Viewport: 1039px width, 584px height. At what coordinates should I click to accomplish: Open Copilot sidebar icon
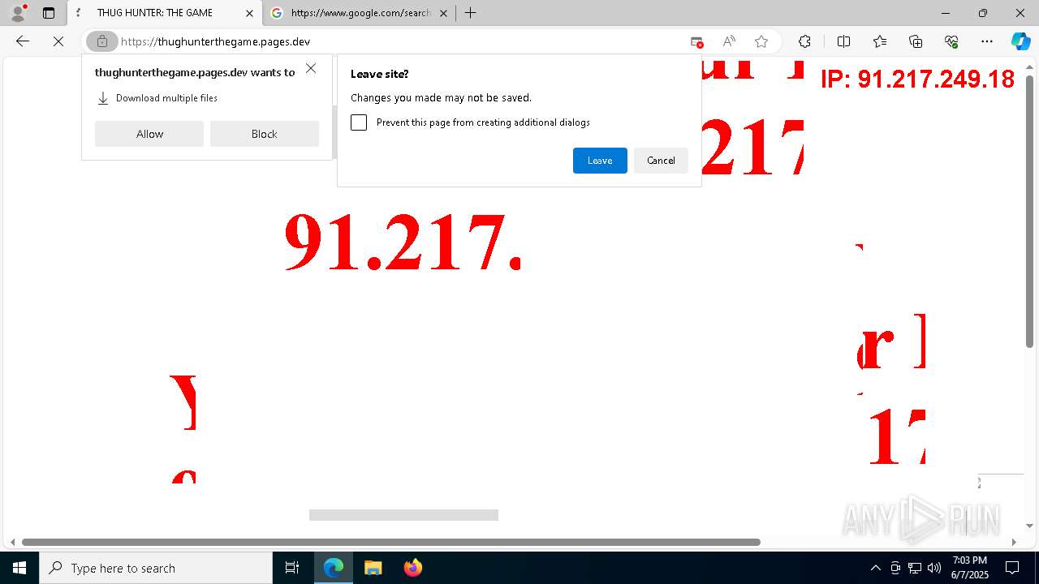click(x=1020, y=41)
